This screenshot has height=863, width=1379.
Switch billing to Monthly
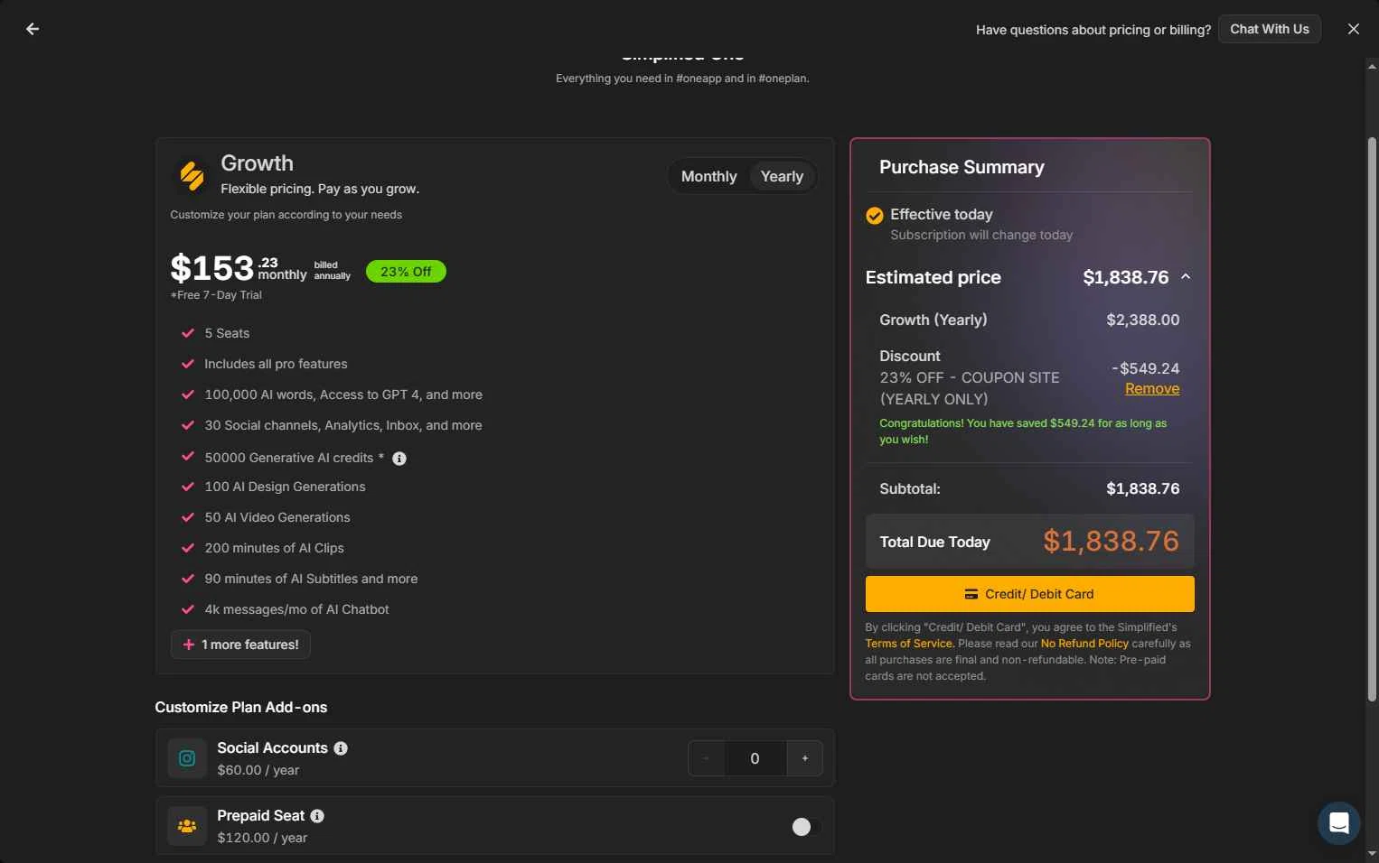(709, 176)
